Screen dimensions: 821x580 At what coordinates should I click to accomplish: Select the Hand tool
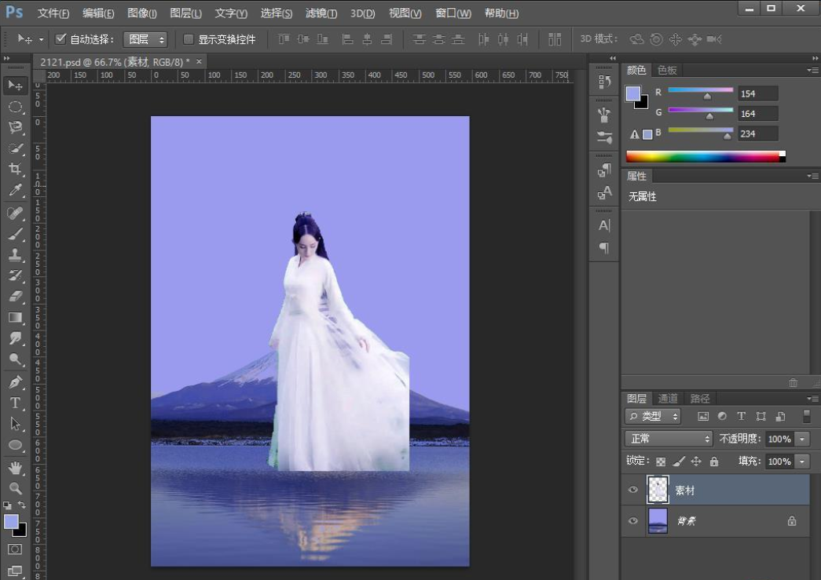pos(15,468)
